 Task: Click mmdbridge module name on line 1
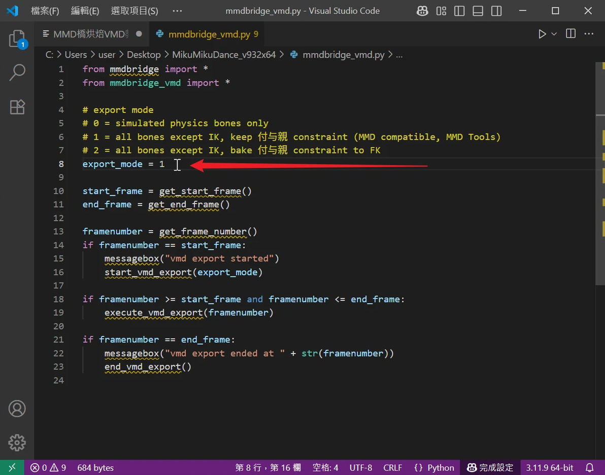pyautogui.click(x=134, y=69)
